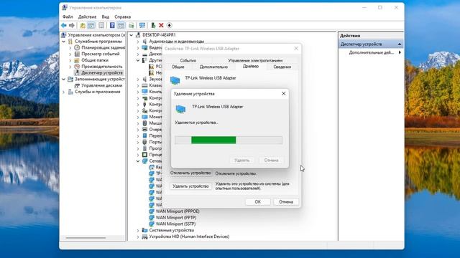Click the green removal progress bar
Screen dimensions: 460x258
(x=213, y=140)
